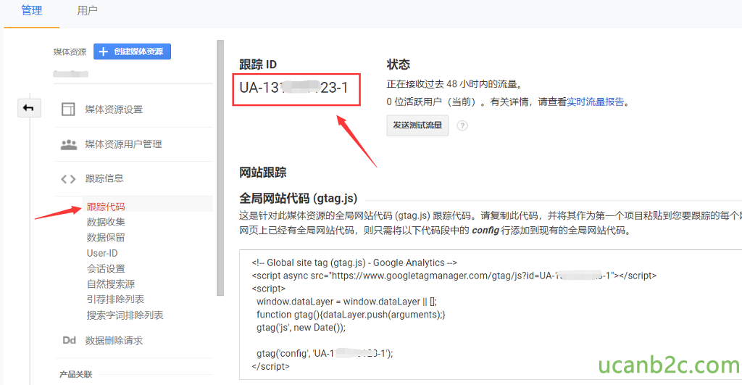The height and width of the screenshot is (385, 742).
Task: Click the plus icon in 创建媒体资源
Action: pos(103,51)
